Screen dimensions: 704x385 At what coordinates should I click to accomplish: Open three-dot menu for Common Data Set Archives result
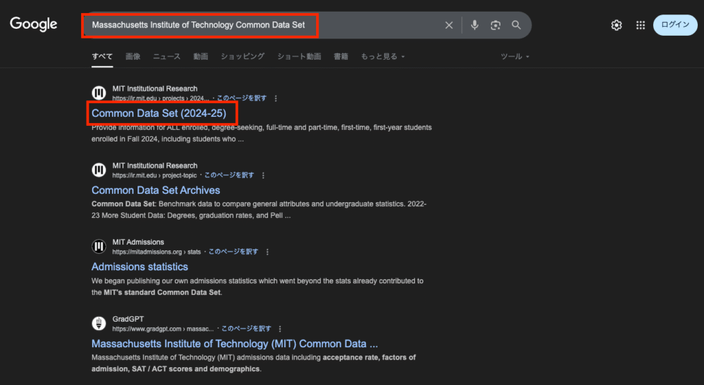(263, 175)
